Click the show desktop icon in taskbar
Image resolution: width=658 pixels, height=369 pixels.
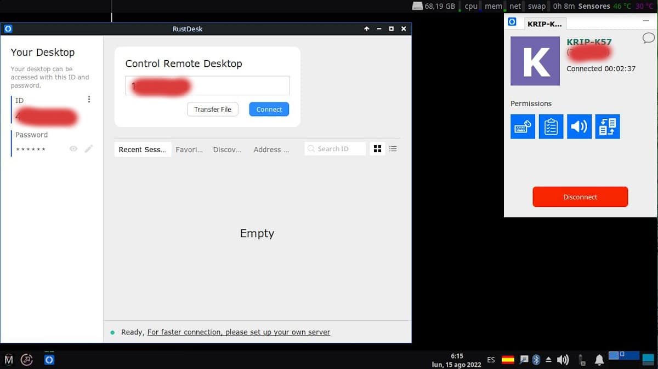(x=649, y=360)
